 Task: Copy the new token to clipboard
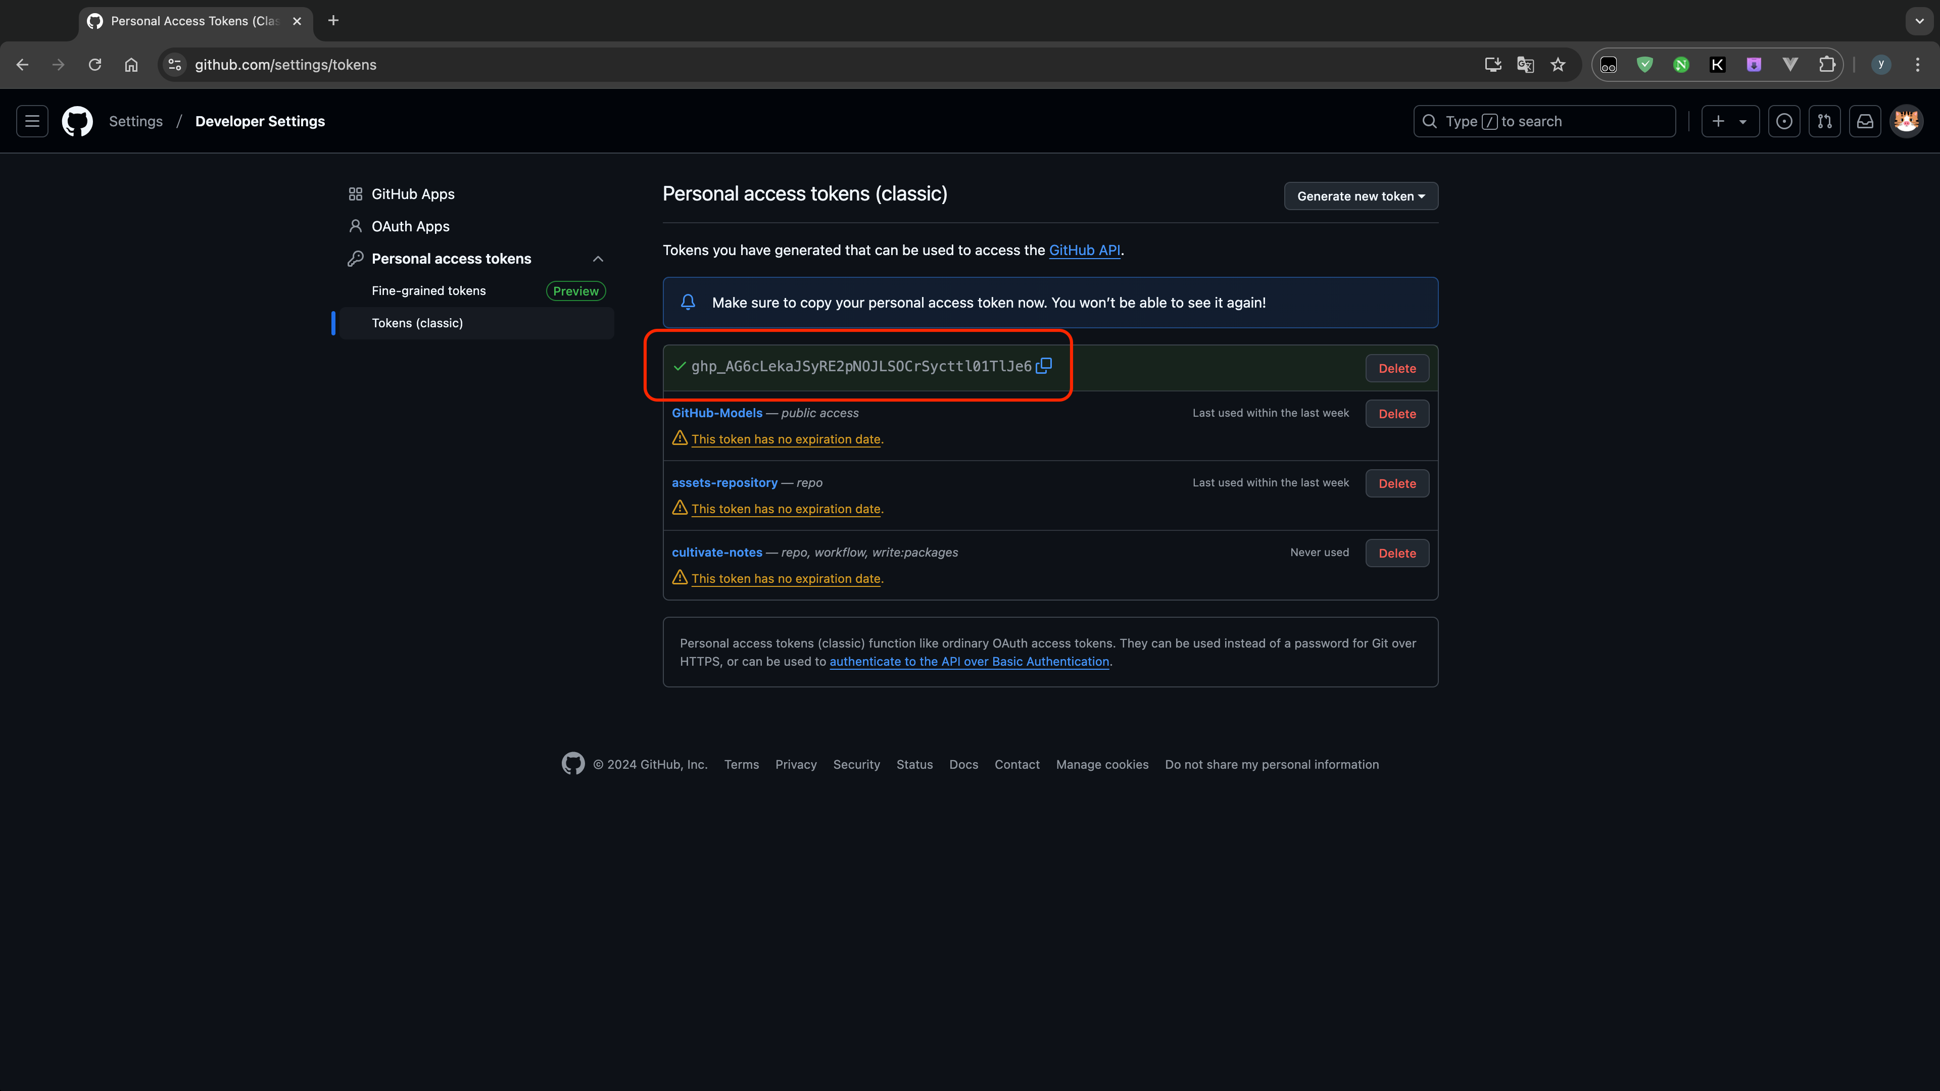click(x=1044, y=366)
